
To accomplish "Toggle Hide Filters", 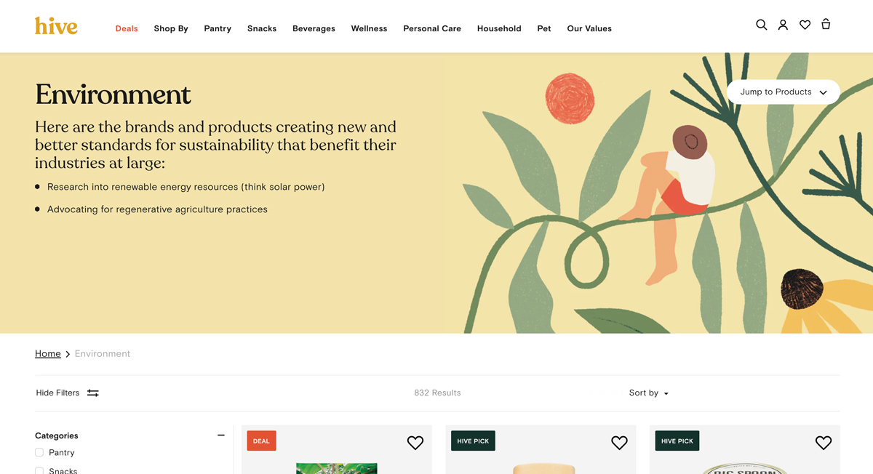I will coord(58,393).
